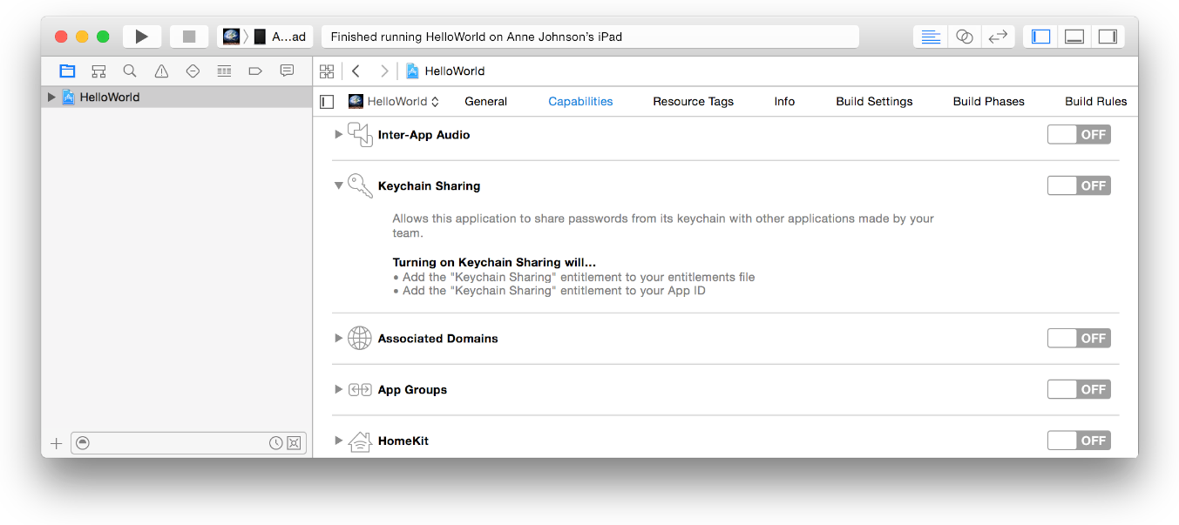The height and width of the screenshot is (525, 1179).
Task: Show the Standard editor
Action: [931, 37]
